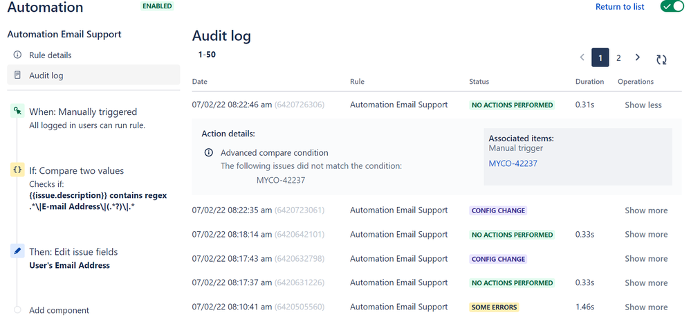The width and height of the screenshot is (691, 324).
Task: Open If: Compare two values component
Action: 76,170
